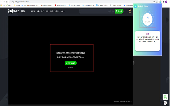Open the yellow bookmarks folder

[x=17, y=5]
